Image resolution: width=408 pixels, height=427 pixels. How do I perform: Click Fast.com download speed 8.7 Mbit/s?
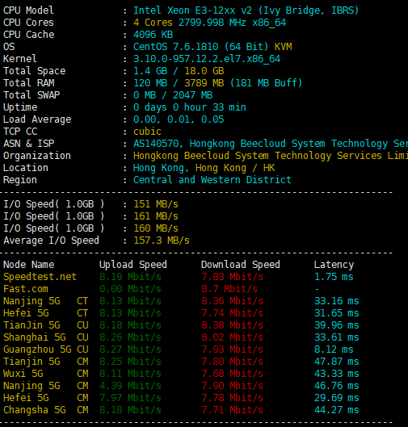click(229, 289)
